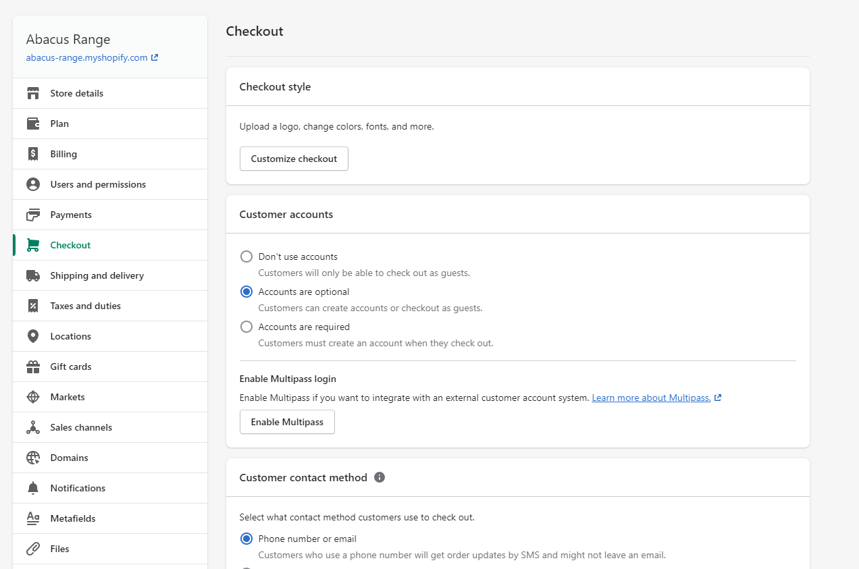This screenshot has width=859, height=569.
Task: Choose the "Accounts are optional" radio button
Action: (x=246, y=292)
